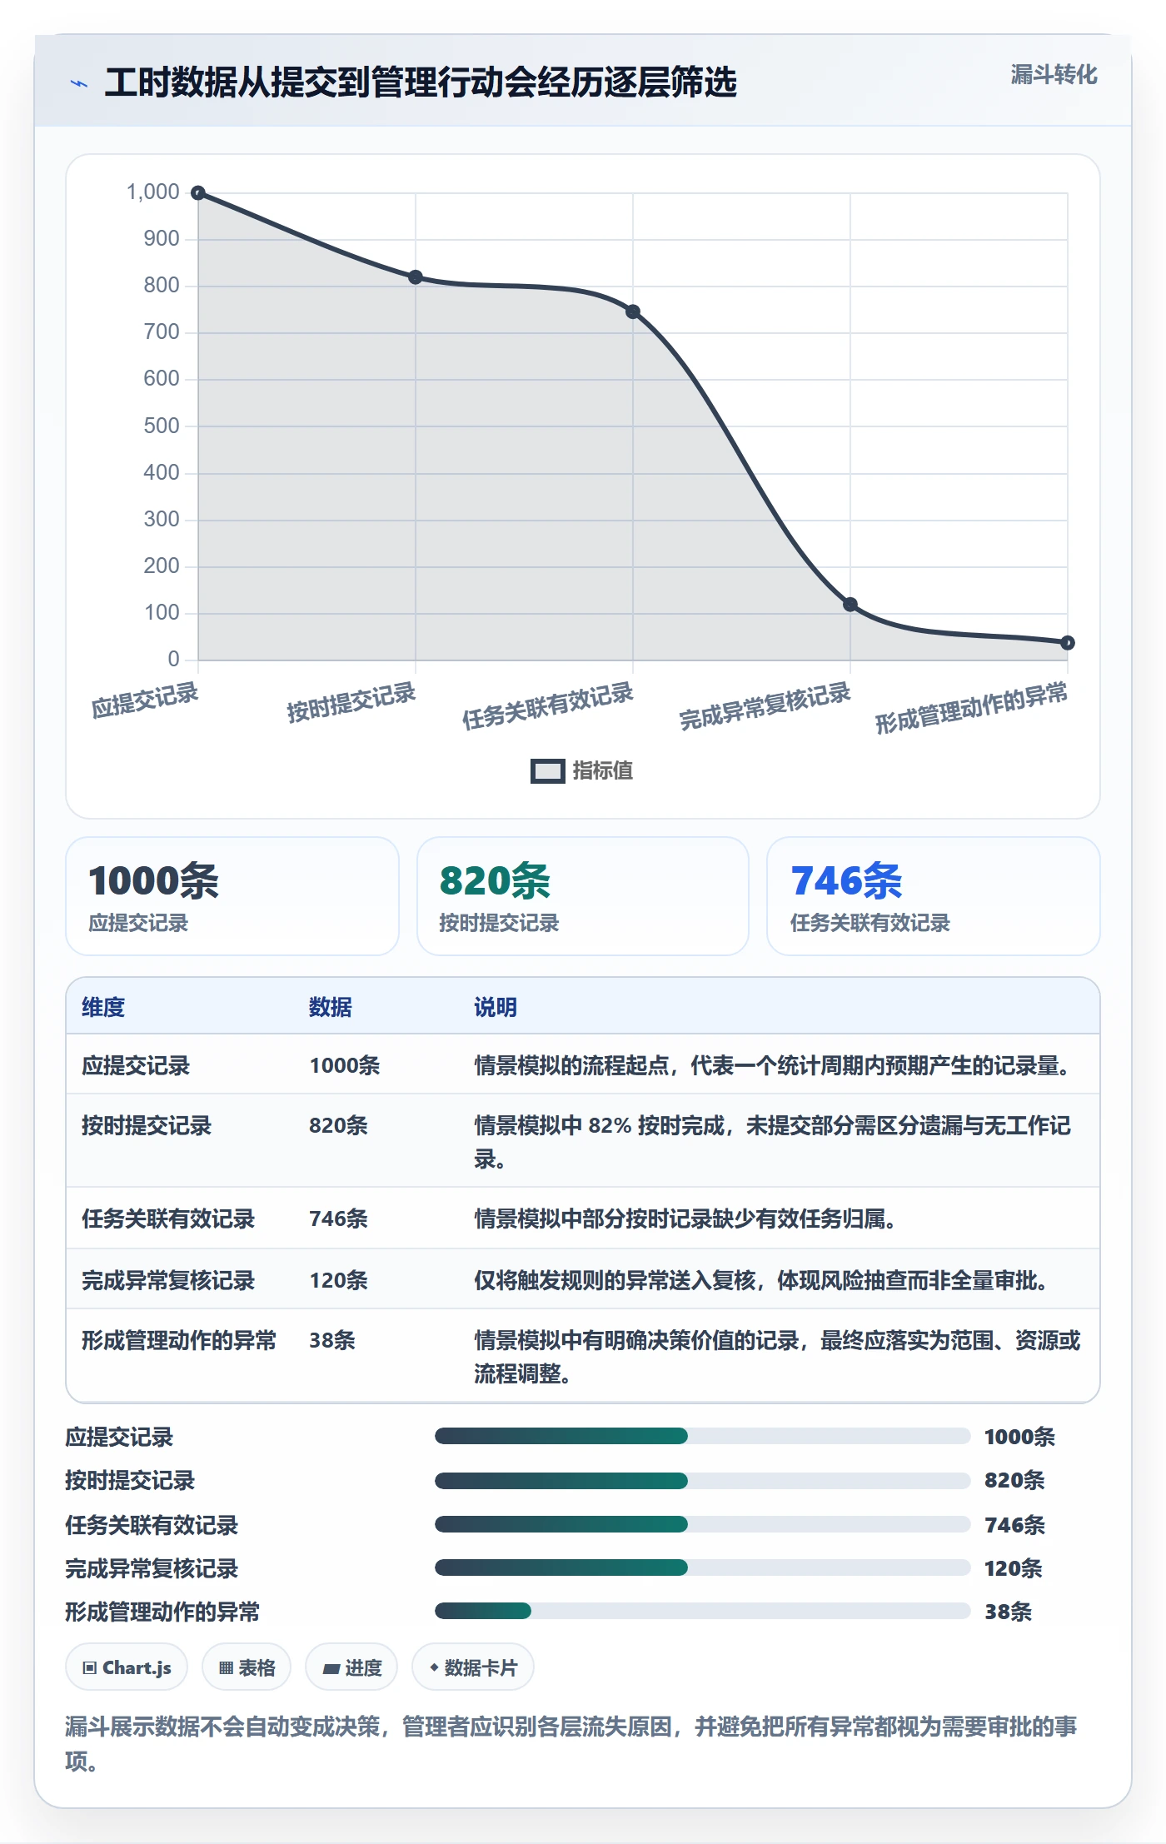Toggle the 指标值 legend swatch
The image size is (1166, 1844).
pos(548,771)
